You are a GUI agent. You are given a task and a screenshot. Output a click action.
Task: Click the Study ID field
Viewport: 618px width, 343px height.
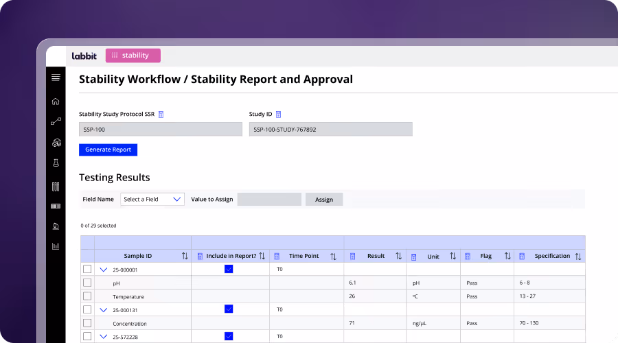tap(331, 129)
